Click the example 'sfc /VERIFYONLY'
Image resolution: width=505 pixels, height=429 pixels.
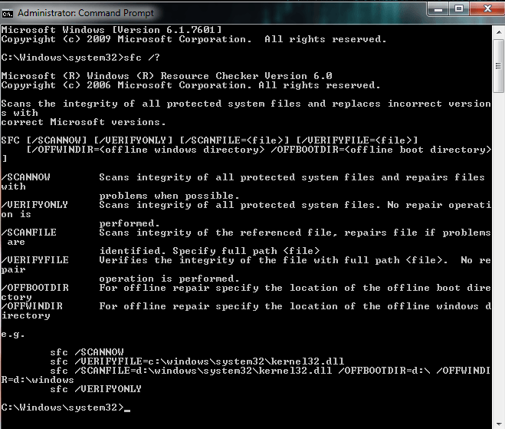pos(96,389)
